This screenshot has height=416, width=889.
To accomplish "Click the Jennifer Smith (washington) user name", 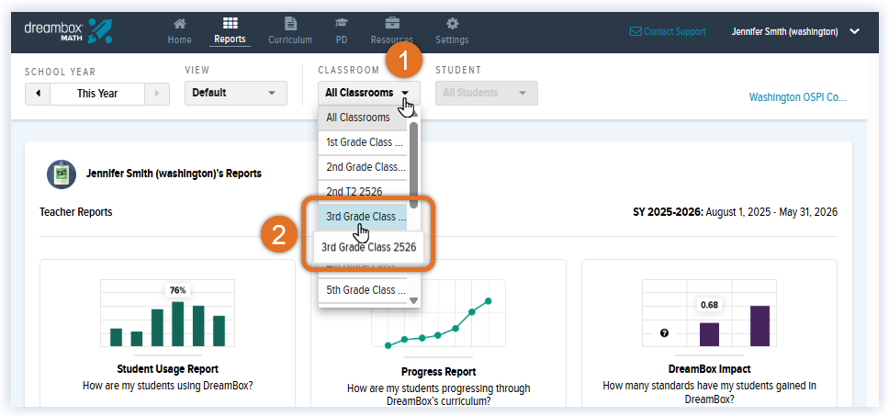I will point(784,32).
